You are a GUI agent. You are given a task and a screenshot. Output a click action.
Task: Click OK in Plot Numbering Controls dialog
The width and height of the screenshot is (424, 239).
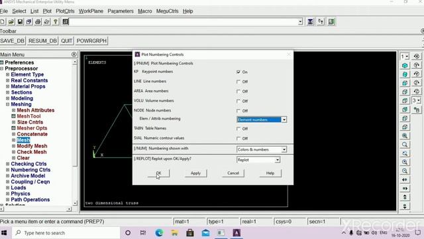158,173
